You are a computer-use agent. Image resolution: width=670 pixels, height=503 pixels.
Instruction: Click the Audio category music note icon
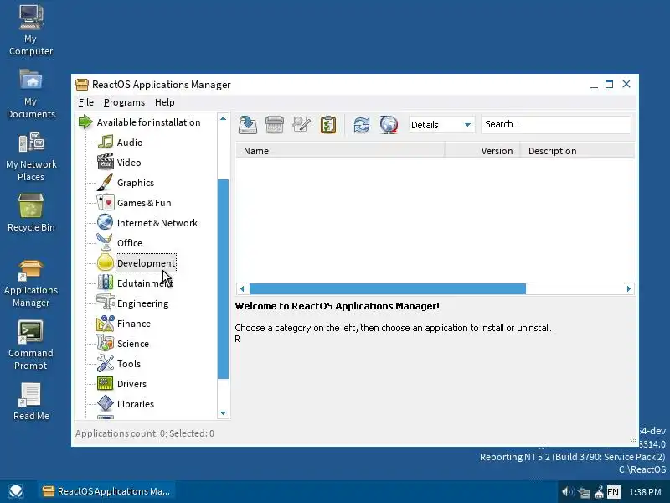click(106, 142)
